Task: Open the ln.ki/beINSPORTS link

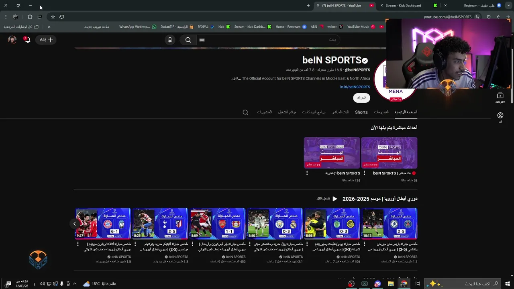Action: click(x=355, y=87)
